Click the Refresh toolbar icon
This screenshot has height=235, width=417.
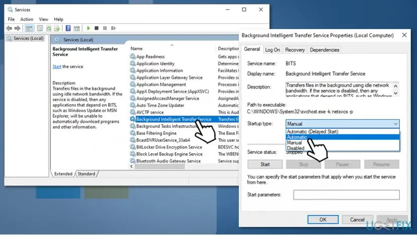(x=48, y=28)
